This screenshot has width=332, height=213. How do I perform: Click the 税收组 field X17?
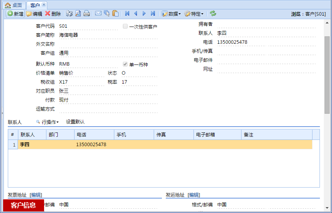(x=81, y=82)
